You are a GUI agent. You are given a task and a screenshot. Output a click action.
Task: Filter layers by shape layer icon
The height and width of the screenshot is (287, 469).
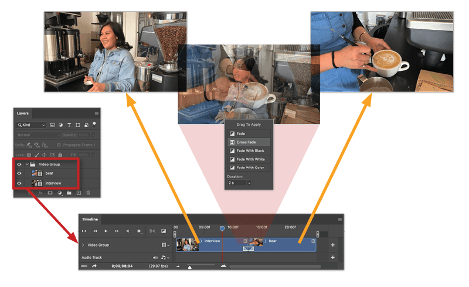pos(78,125)
